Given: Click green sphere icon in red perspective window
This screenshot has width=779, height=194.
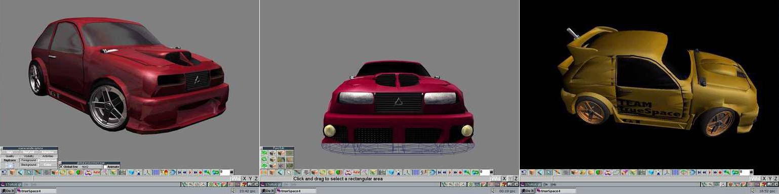Looking at the screenshot, I should (x=80, y=172).
